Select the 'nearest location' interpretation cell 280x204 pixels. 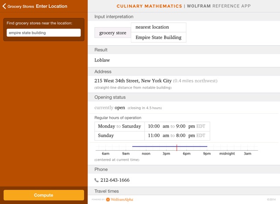click(159, 27)
